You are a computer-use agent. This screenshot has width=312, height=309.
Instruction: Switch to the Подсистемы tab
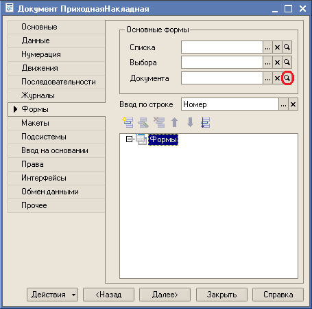[56, 137]
